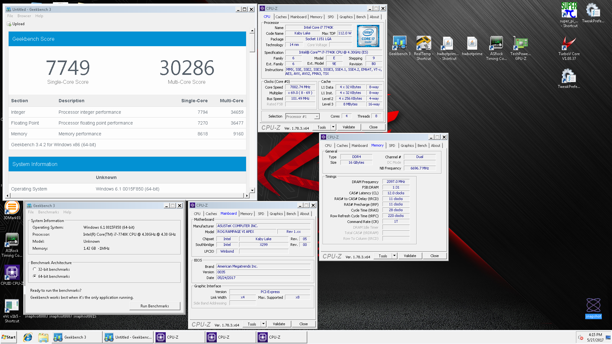This screenshot has width=612, height=344.
Task: Expand Tools dropdown arrow in CPU window
Action: click(333, 127)
